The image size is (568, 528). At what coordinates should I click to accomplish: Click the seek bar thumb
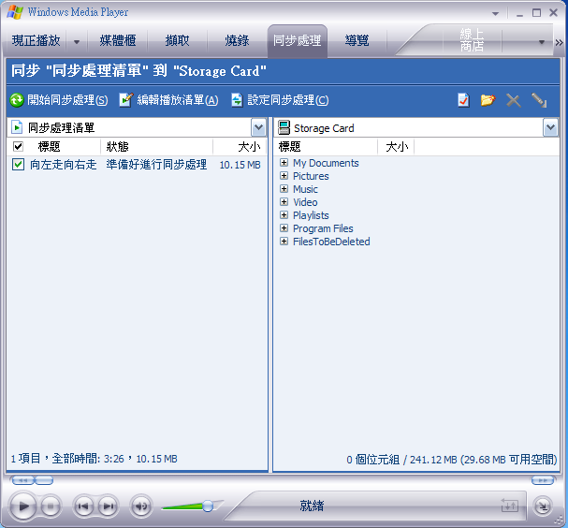click(x=44, y=480)
